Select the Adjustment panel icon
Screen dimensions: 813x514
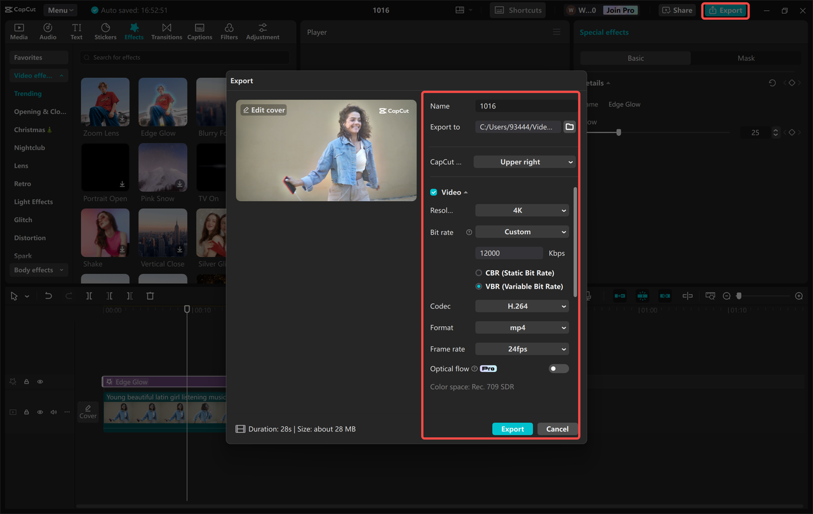coord(262,31)
